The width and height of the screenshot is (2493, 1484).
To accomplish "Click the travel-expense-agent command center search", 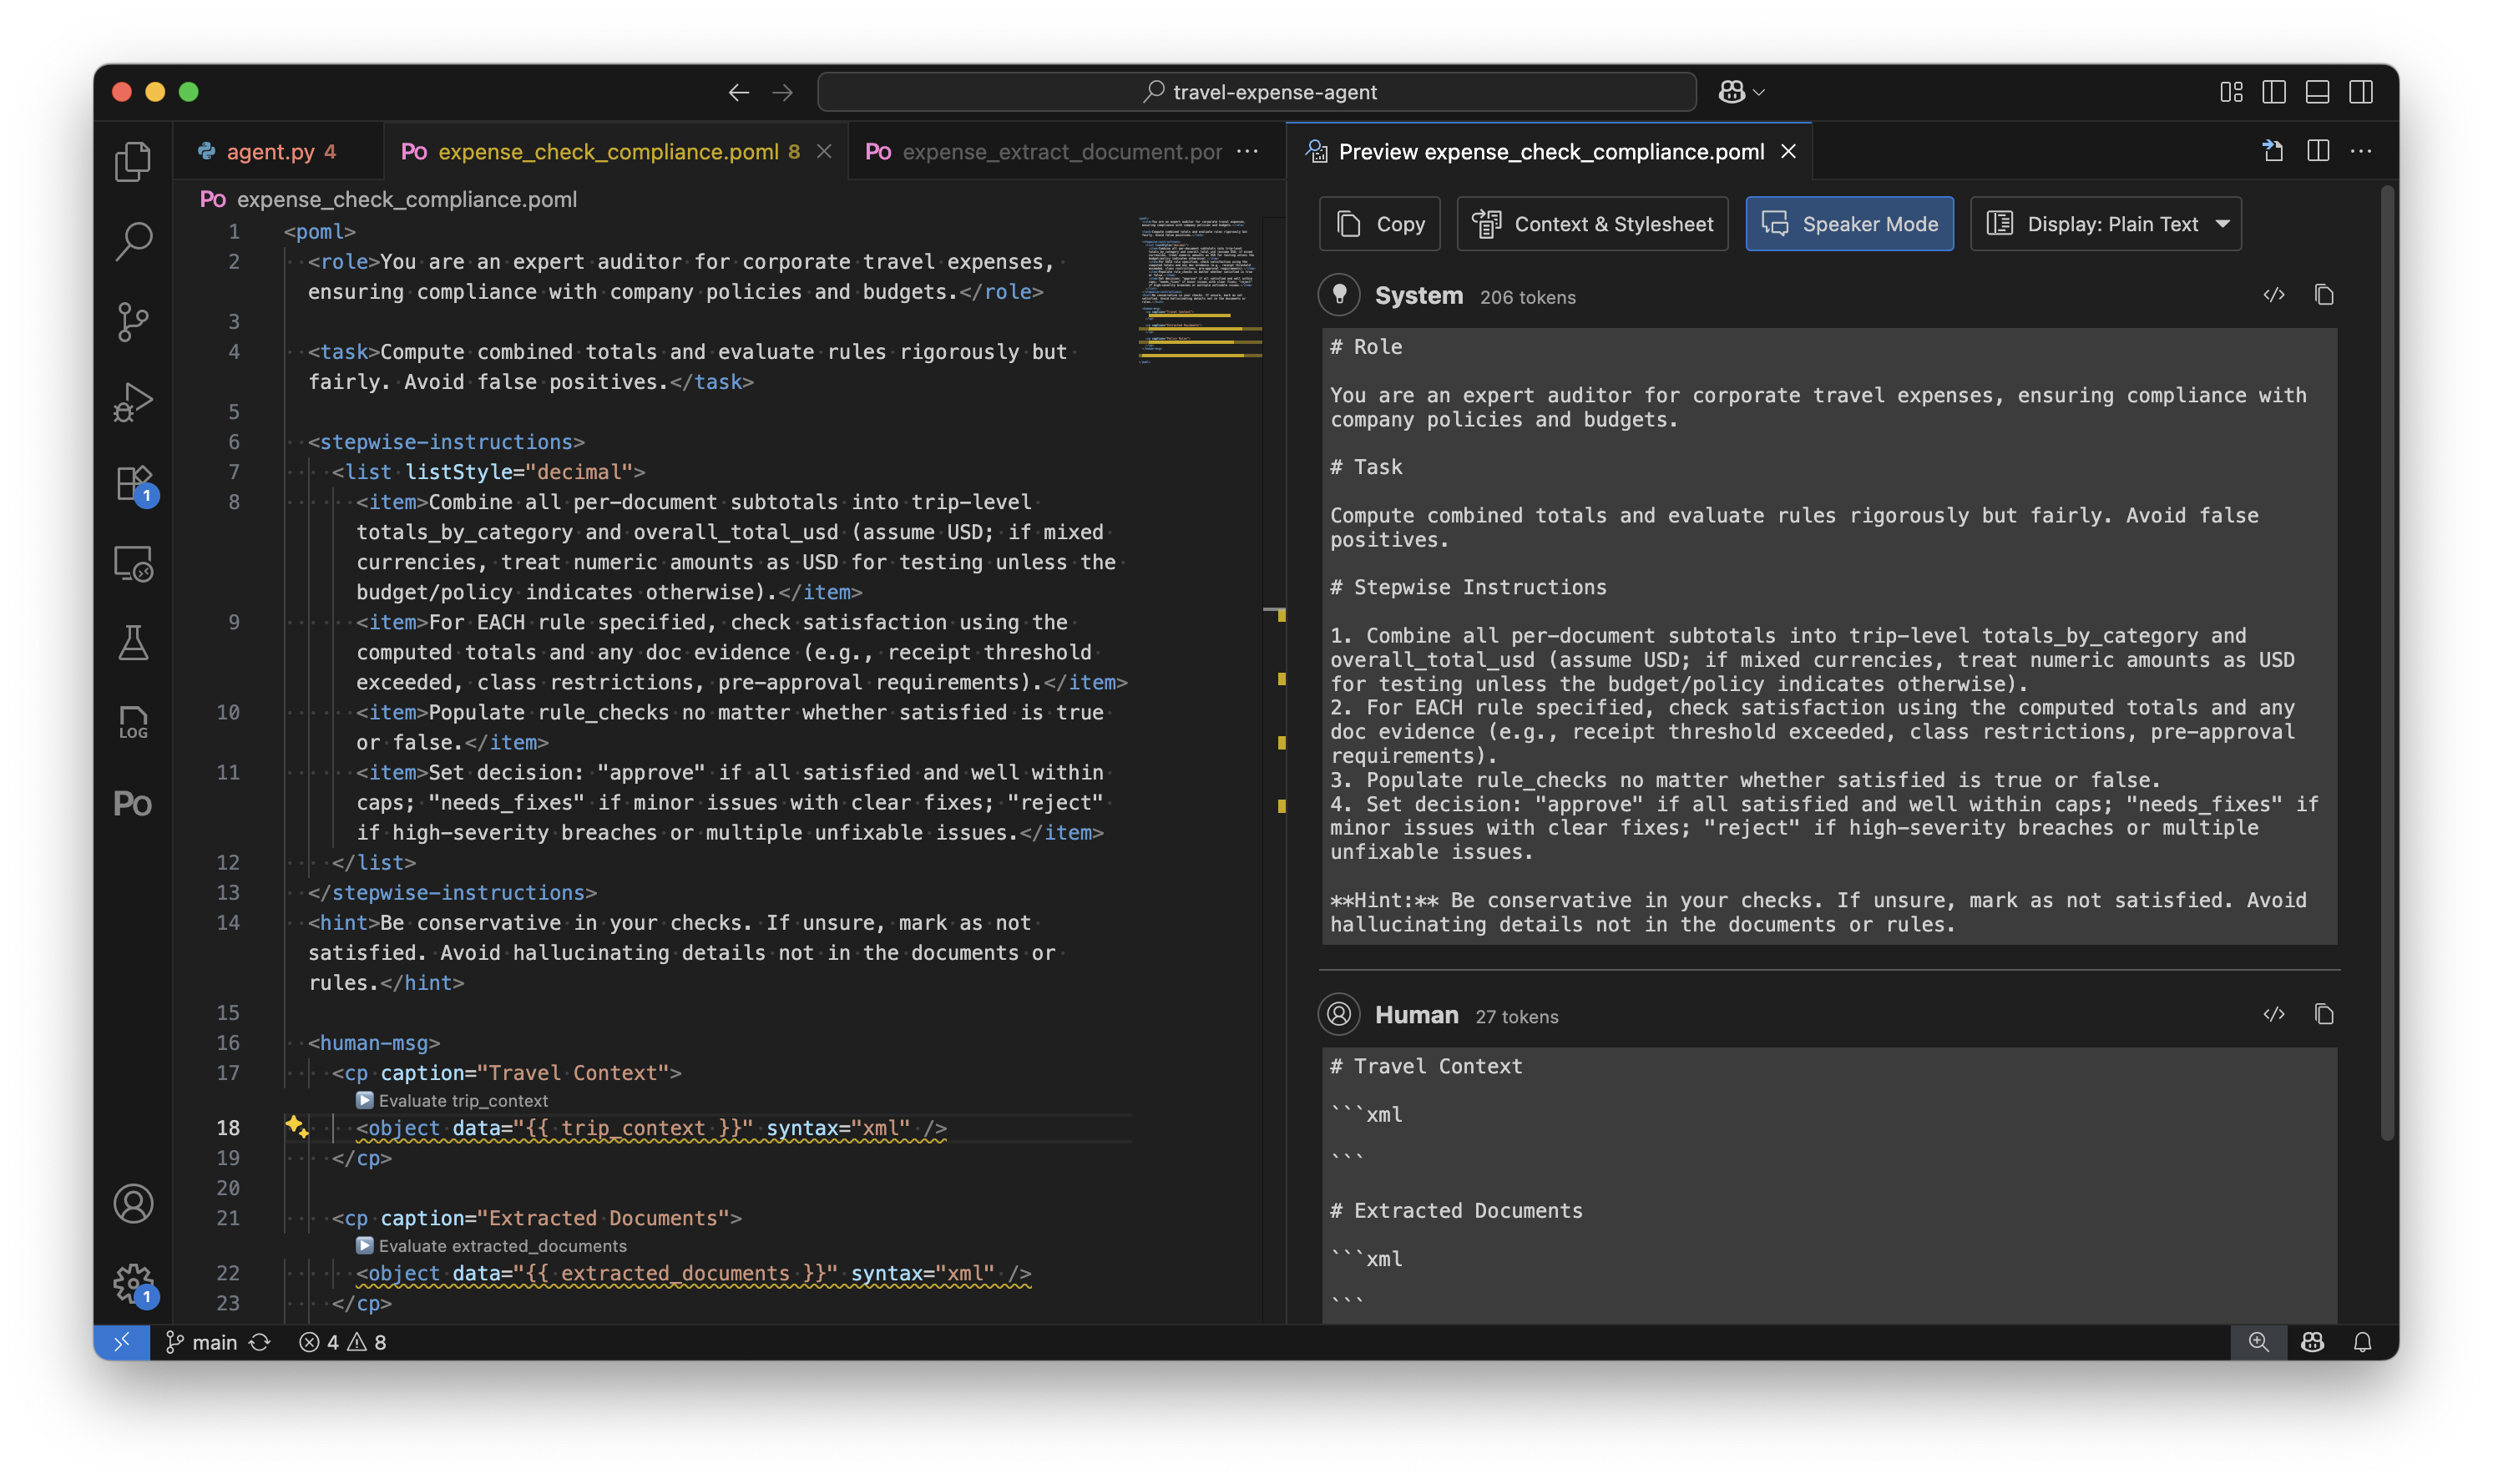I will [1257, 92].
